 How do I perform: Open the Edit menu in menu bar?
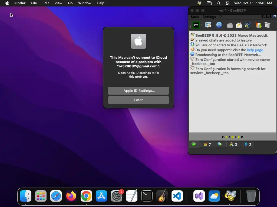[45, 3]
